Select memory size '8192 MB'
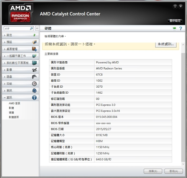Screen dimensions: 187x178 tap(102, 135)
